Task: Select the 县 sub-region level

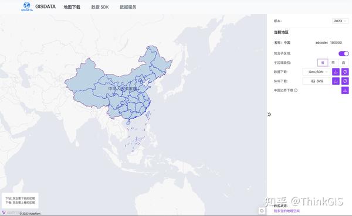Action: click(x=343, y=63)
